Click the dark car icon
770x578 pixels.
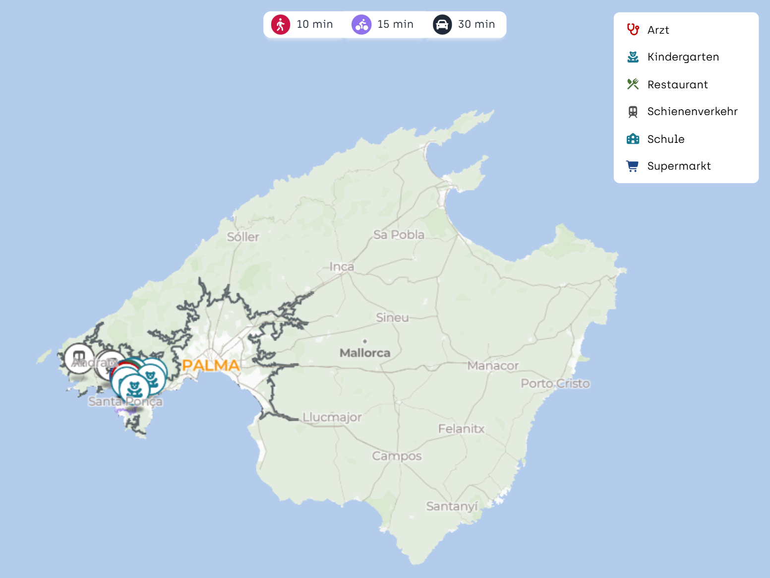pyautogui.click(x=442, y=24)
